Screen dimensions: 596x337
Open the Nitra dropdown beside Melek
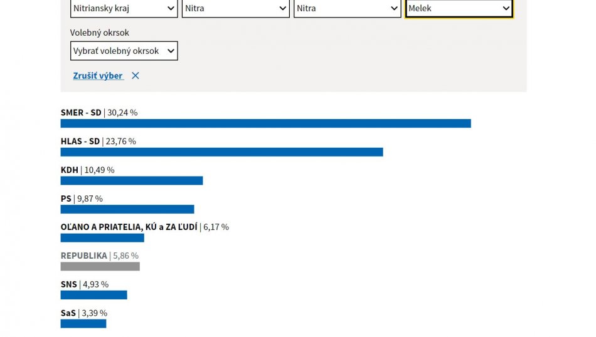347,9
